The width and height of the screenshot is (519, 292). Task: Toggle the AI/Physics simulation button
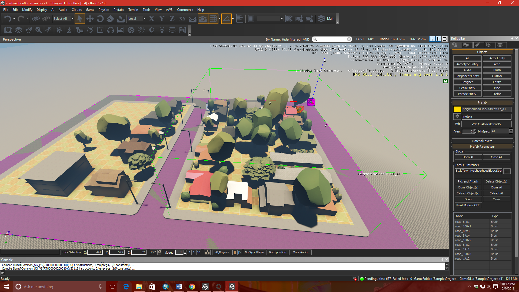(x=222, y=252)
